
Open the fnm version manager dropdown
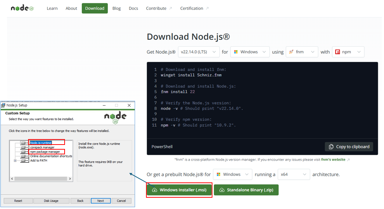tap(302, 52)
